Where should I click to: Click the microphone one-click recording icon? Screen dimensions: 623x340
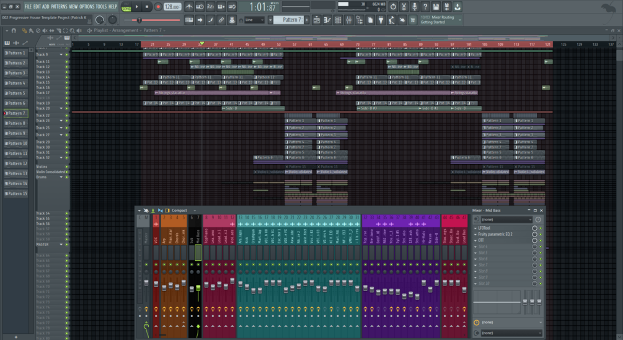415,7
